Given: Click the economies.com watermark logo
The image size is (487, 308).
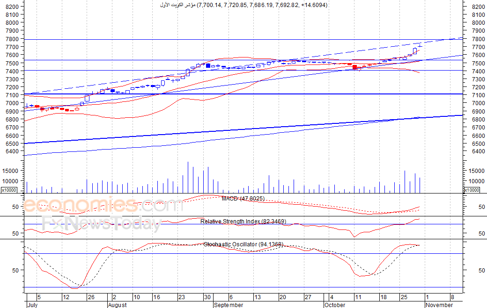Looking at the screenshot, I should pyautogui.click(x=103, y=205).
